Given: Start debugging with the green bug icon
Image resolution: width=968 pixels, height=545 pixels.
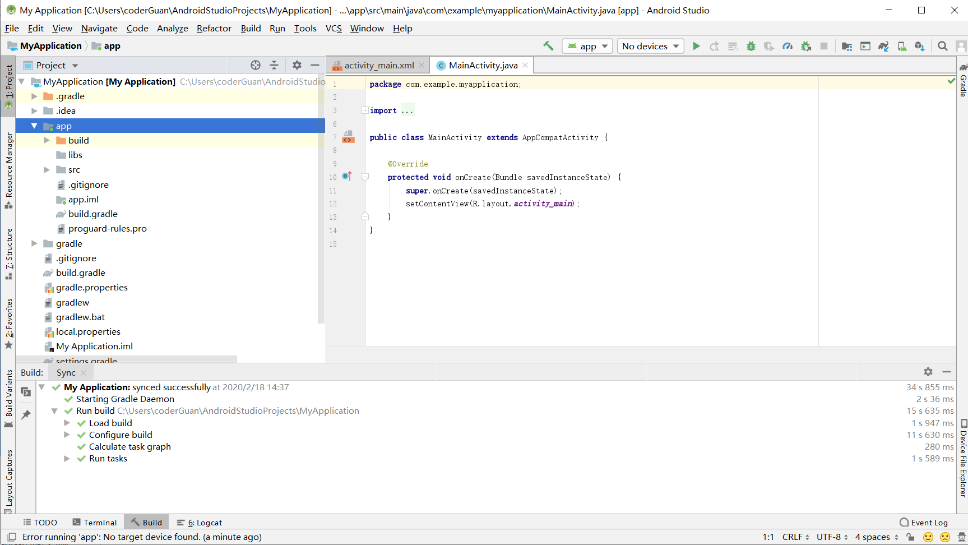Looking at the screenshot, I should pyautogui.click(x=751, y=46).
